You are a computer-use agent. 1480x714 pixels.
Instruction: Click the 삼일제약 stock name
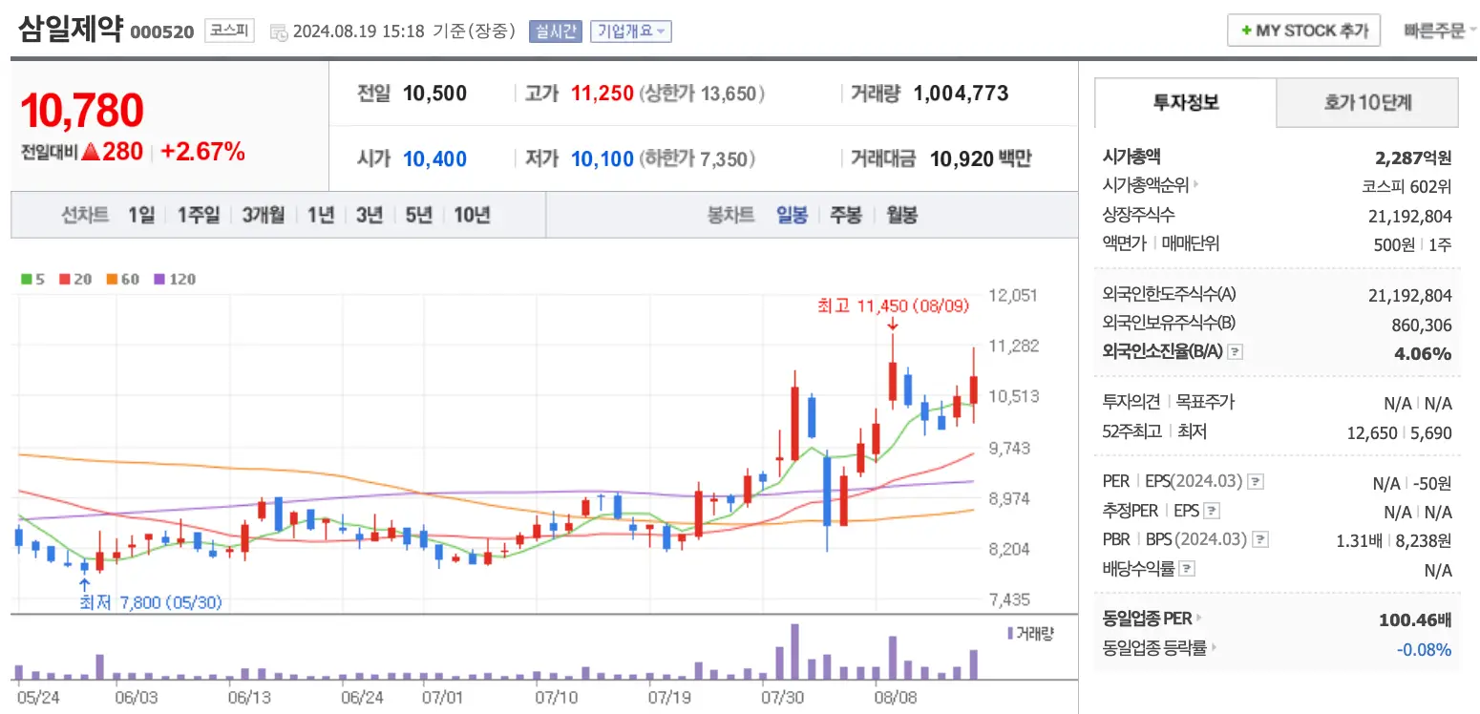70,30
